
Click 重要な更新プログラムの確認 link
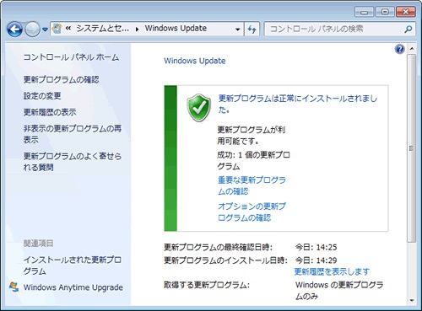(252, 185)
